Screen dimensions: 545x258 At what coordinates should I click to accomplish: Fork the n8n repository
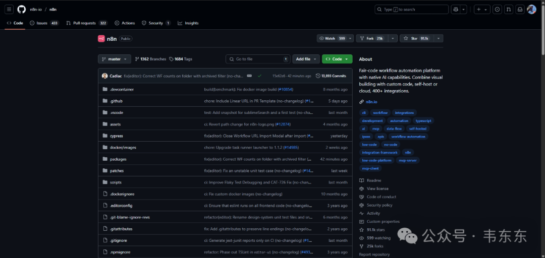372,38
